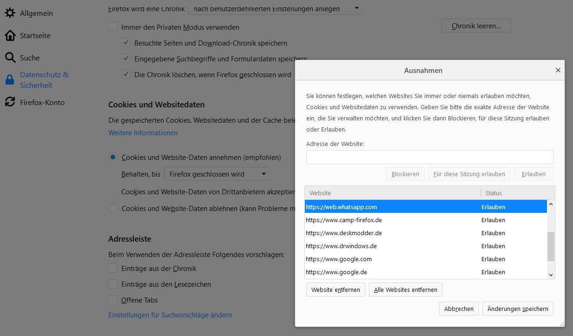The height and width of the screenshot is (336, 573).
Task: Toggle 'Einträge aus der Chronik' checkbox
Action: coord(113,268)
